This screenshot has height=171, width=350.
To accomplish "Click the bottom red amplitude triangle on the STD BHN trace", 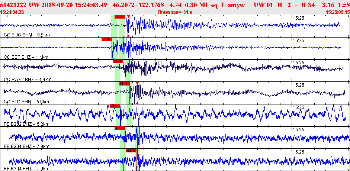I will (x=137, y=103).
